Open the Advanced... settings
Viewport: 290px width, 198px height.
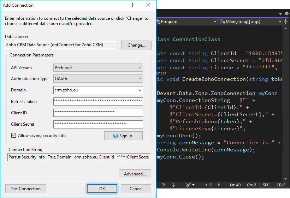pos(135,174)
